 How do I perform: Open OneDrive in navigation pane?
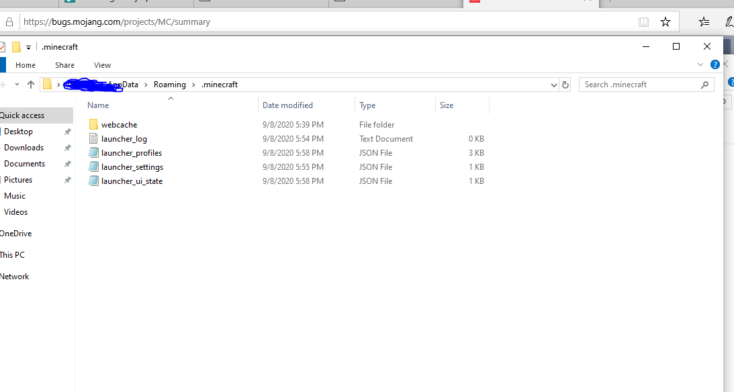[15, 234]
